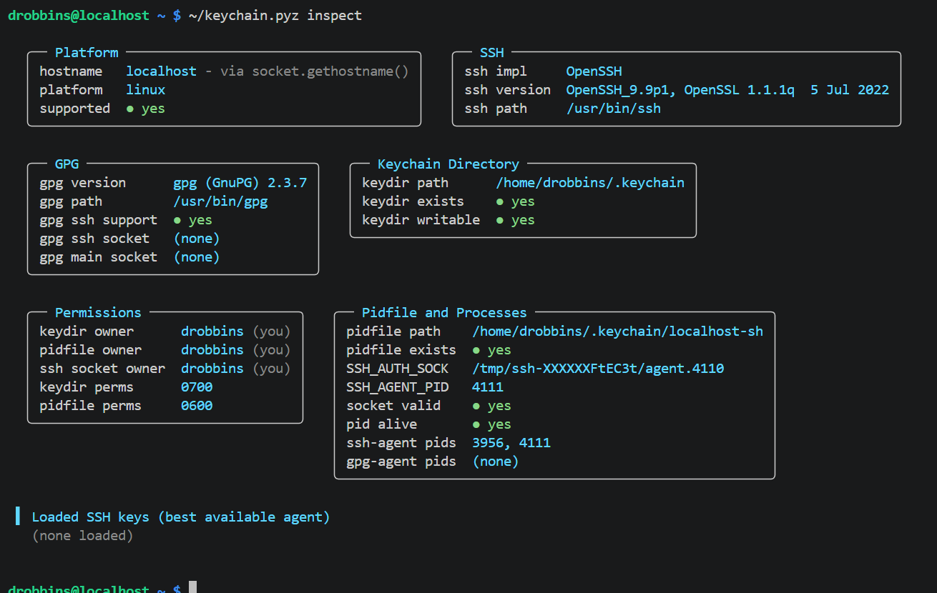
Task: Click the "ssh-agent pids" label
Action: (x=401, y=443)
